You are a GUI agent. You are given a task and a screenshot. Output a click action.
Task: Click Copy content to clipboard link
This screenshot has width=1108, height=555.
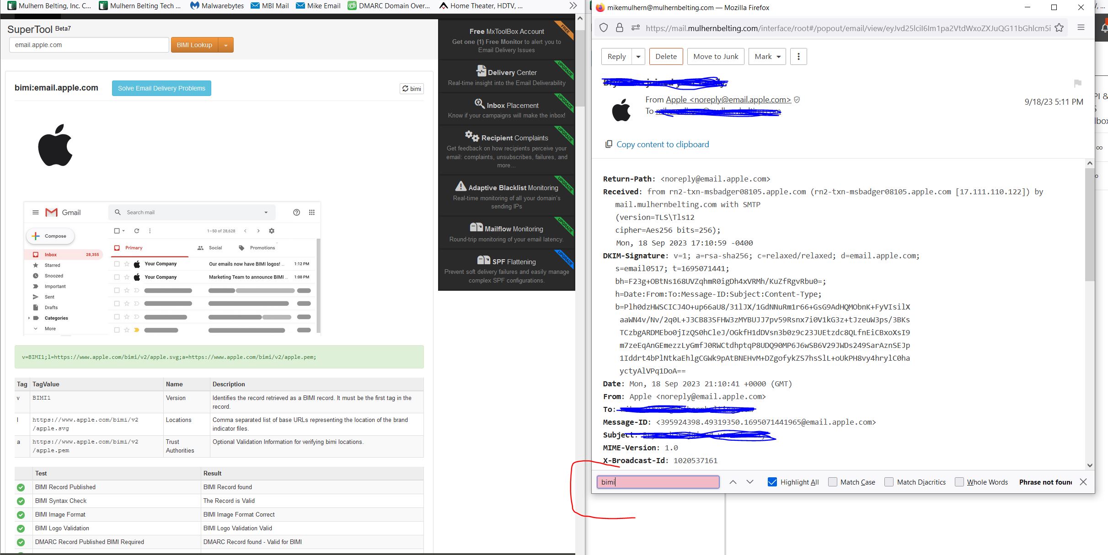pyautogui.click(x=662, y=144)
